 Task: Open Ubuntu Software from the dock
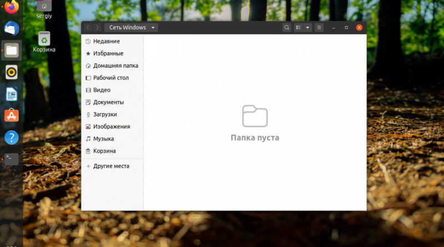coord(12,115)
